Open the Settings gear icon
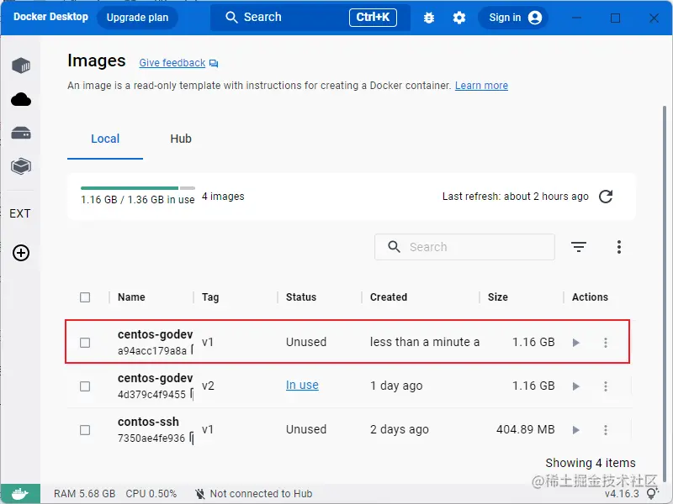Screen dimensions: 673x504 click(x=459, y=18)
